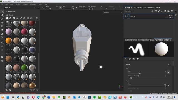Open Windows Start button on taskbar

[x=8, y=97]
